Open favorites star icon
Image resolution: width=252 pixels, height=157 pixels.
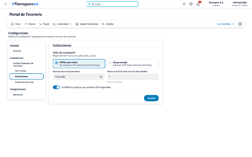(191, 4)
